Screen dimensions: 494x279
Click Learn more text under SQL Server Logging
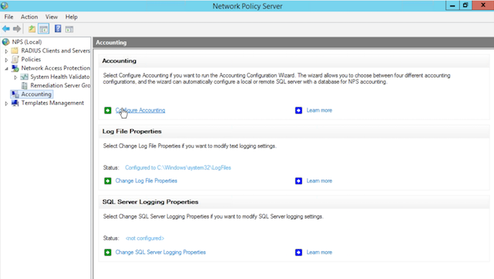319,252
